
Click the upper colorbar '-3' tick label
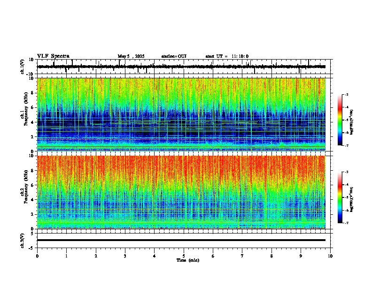coord(347,94)
